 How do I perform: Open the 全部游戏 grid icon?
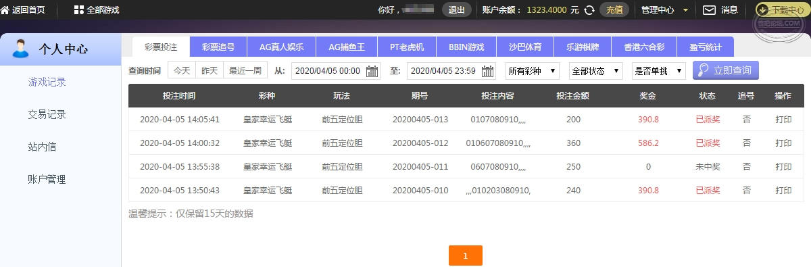79,9
